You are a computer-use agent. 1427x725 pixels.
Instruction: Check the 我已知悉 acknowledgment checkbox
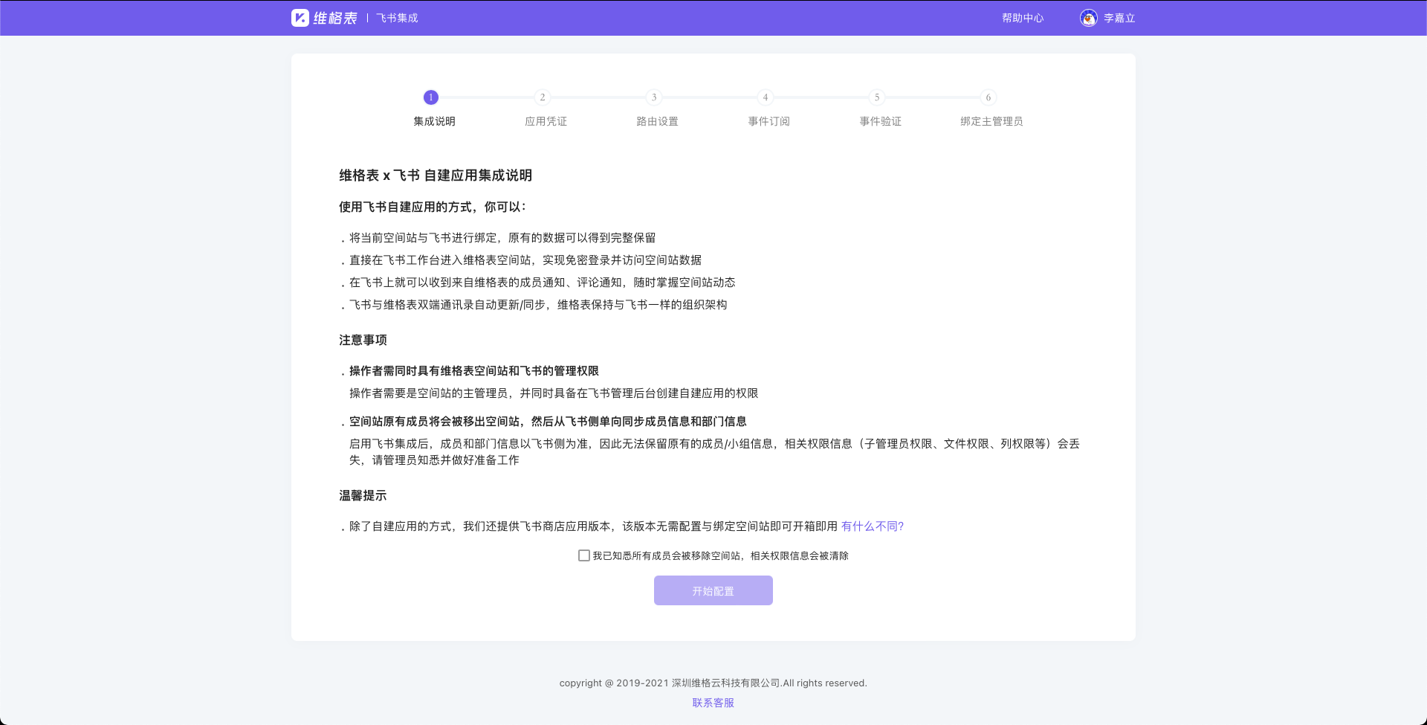pyautogui.click(x=584, y=555)
